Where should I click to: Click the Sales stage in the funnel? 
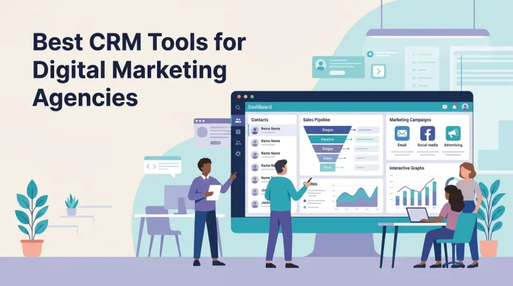(327, 158)
